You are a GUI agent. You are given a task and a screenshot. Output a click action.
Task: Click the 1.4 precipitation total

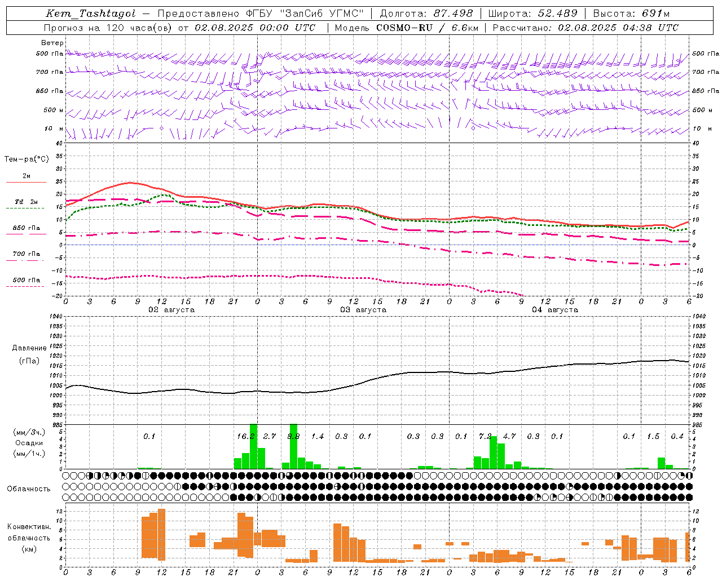tap(318, 436)
